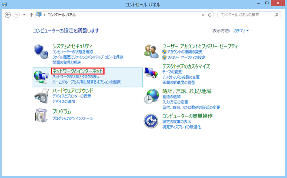Go up one level with Up arrow
This screenshot has height=178, width=287.
[31, 15]
